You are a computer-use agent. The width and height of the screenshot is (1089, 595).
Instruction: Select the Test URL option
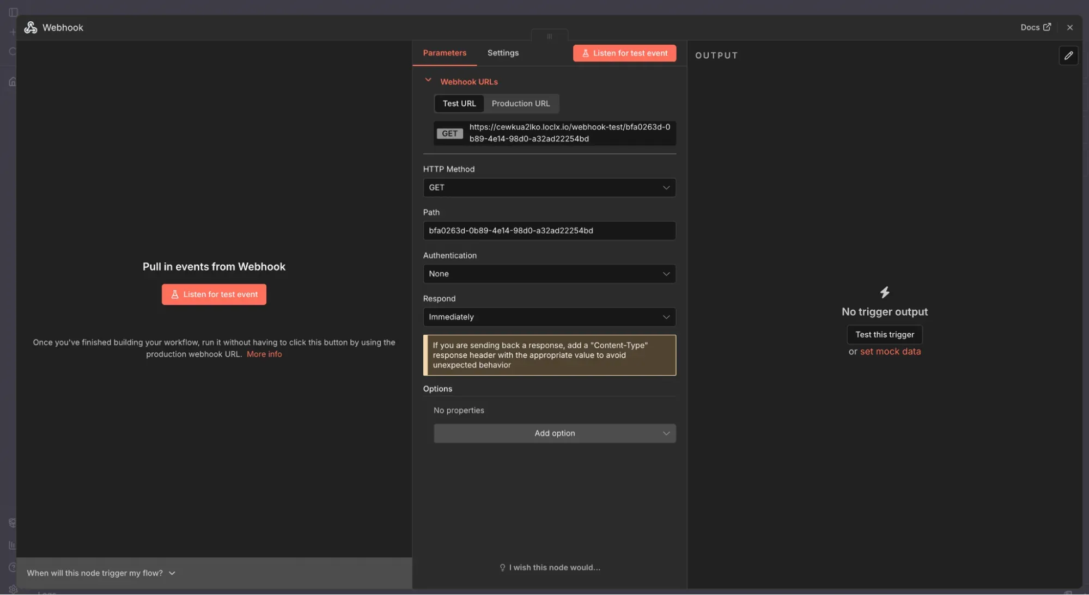pyautogui.click(x=459, y=103)
